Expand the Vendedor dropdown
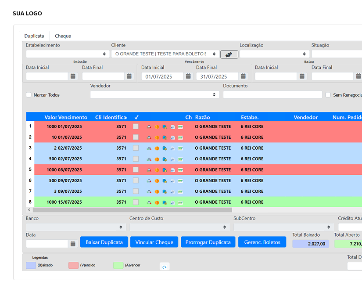This screenshot has height=292, width=362. point(155,95)
